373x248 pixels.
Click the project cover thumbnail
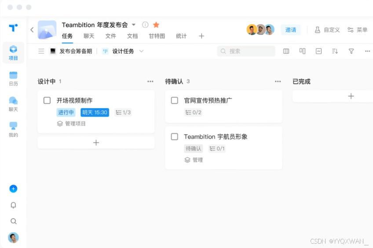pos(47,30)
